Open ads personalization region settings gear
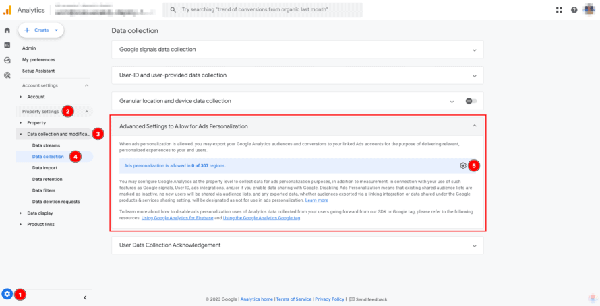Screen dimensions: 600x306 click(462, 165)
